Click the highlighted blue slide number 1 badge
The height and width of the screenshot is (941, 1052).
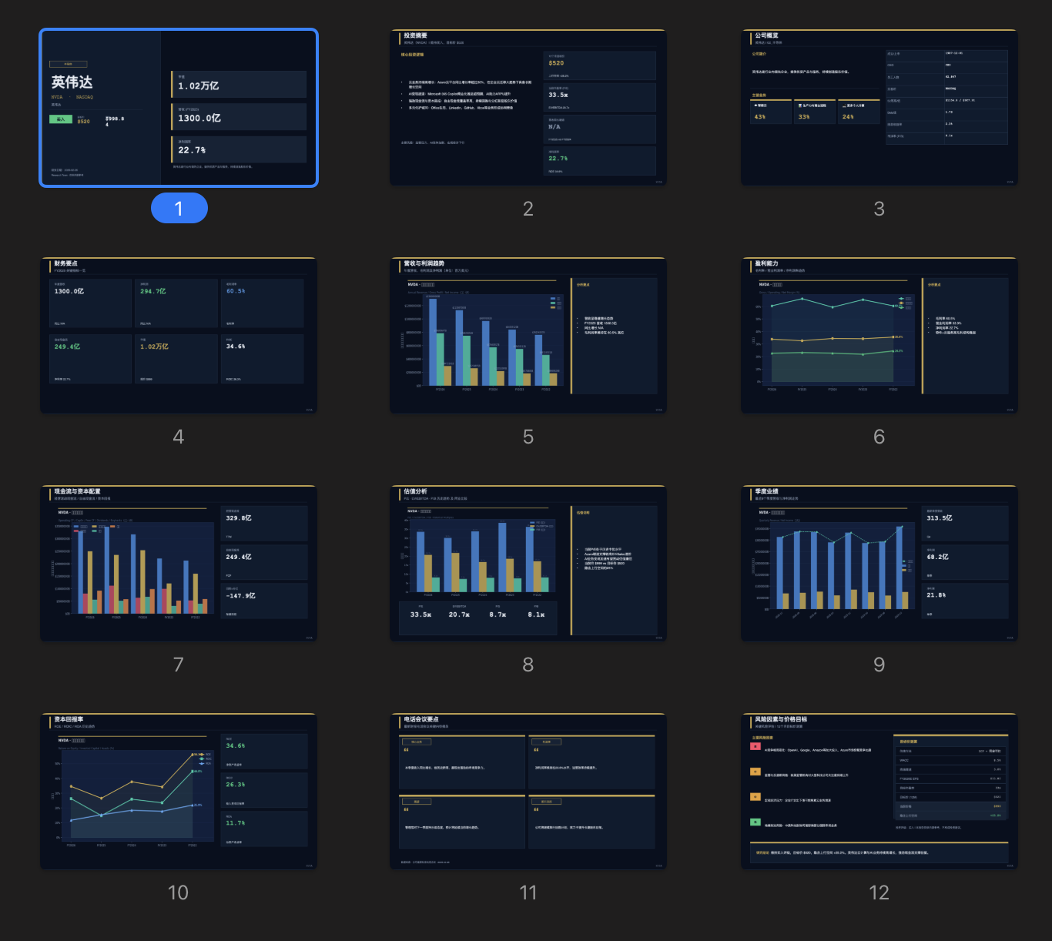click(179, 209)
